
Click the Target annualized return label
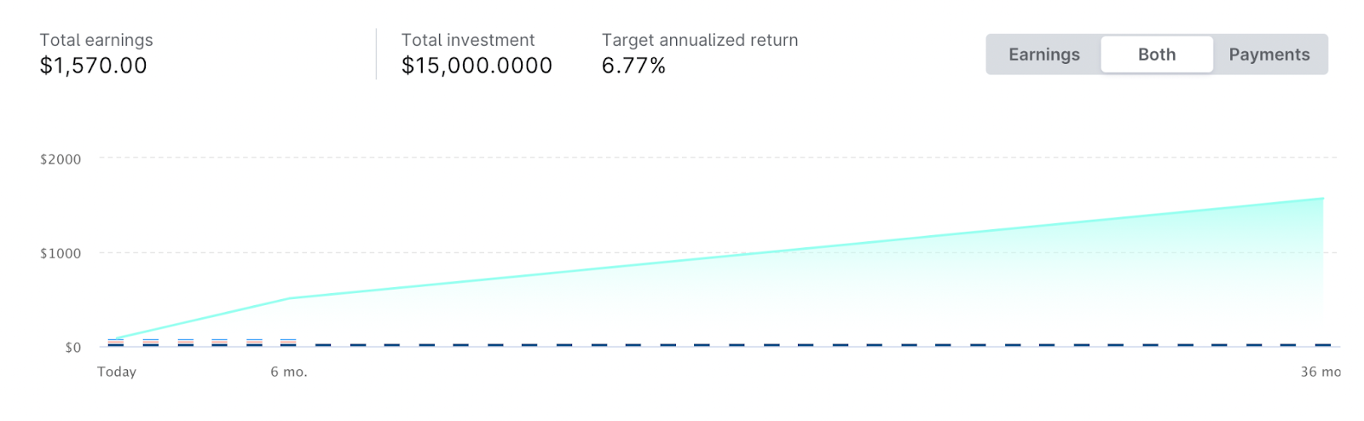[700, 40]
